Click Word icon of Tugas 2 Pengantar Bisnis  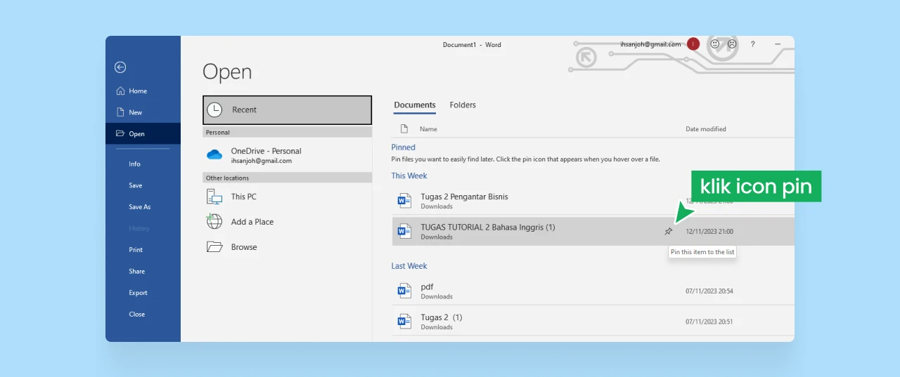[404, 201]
